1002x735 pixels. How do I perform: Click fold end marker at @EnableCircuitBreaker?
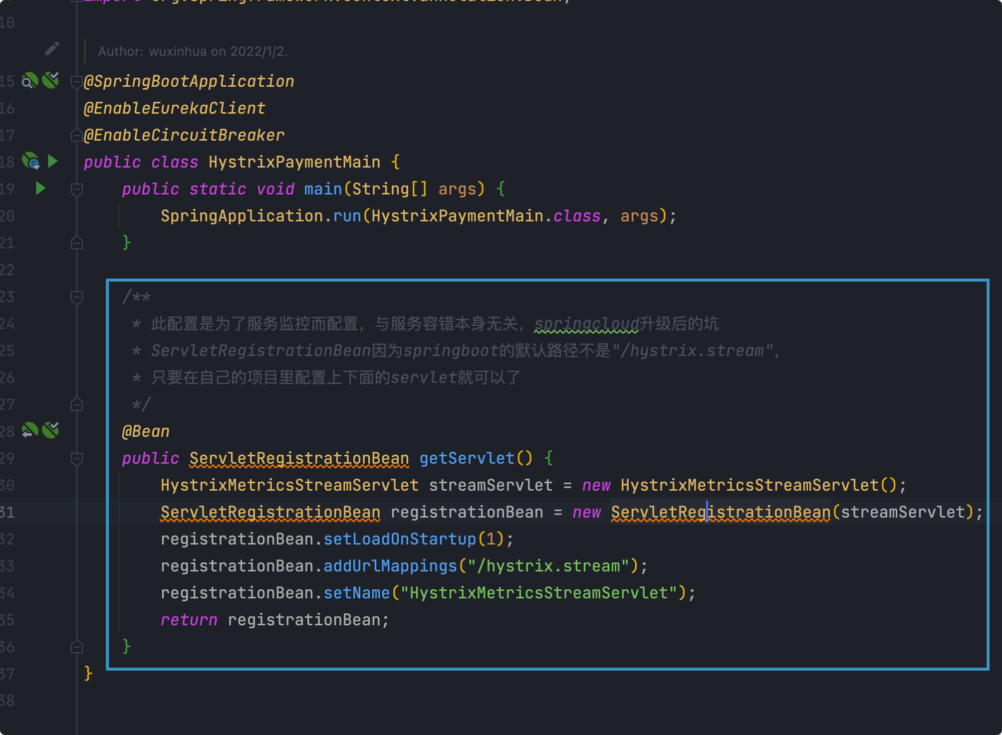[x=76, y=135]
